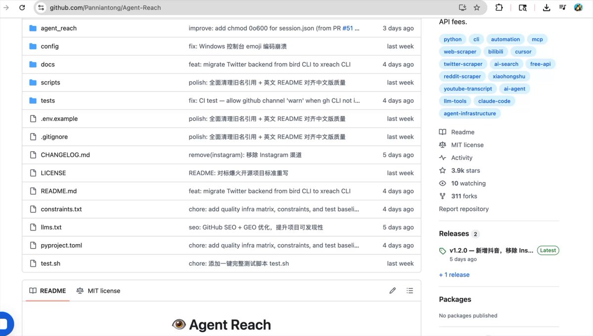This screenshot has height=336, width=593.
Task: Open the agent_reach folder
Action: (58, 28)
